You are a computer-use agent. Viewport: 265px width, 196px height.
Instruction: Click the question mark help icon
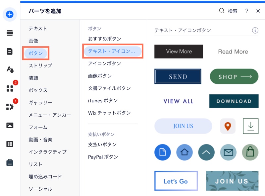pos(247,11)
